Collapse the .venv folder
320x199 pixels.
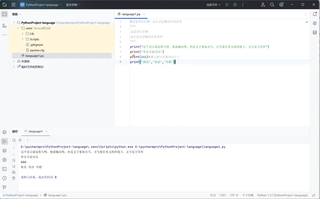(18, 28)
